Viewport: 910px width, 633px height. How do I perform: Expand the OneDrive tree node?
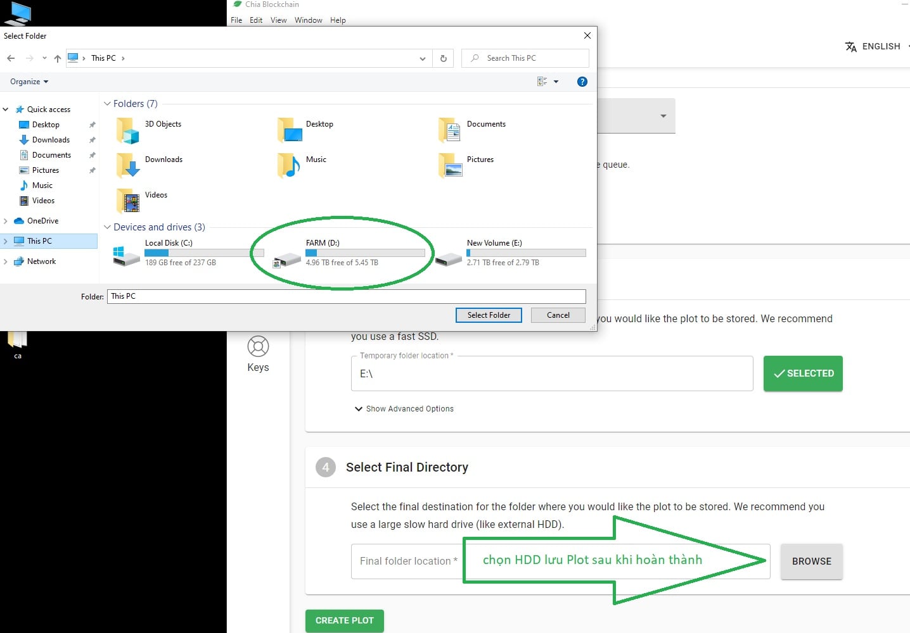click(x=6, y=221)
